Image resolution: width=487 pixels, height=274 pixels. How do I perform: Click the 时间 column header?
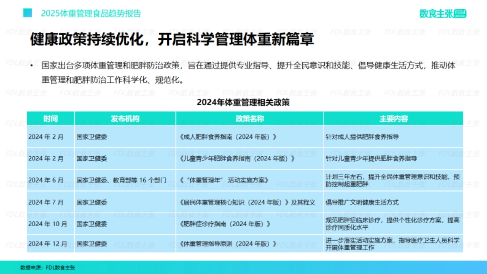click(x=50, y=119)
